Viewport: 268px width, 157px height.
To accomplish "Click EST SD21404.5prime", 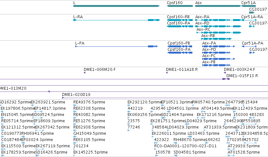I will click(177, 115).
